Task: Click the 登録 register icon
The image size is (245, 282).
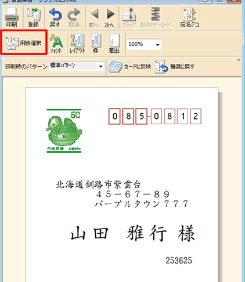Action: pos(33,17)
